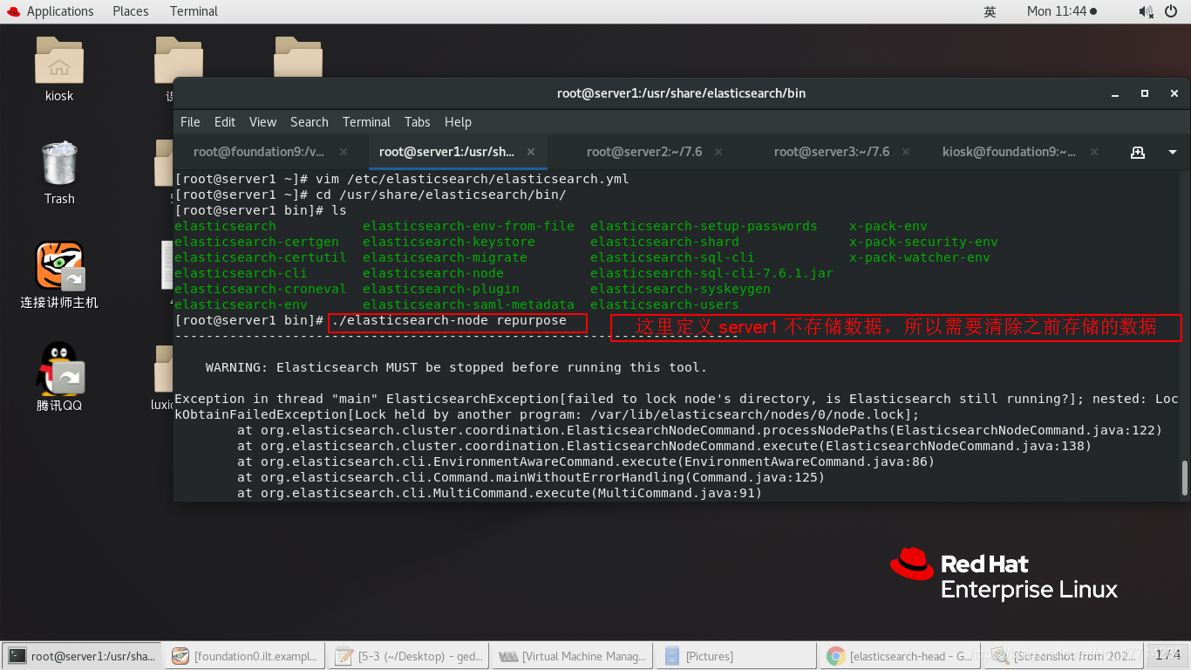
Task: Close the terminal window
Action: tap(1174, 93)
